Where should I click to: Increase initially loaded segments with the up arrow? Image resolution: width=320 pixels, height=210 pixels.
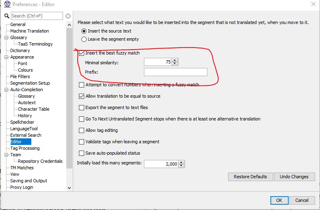coord(181,162)
